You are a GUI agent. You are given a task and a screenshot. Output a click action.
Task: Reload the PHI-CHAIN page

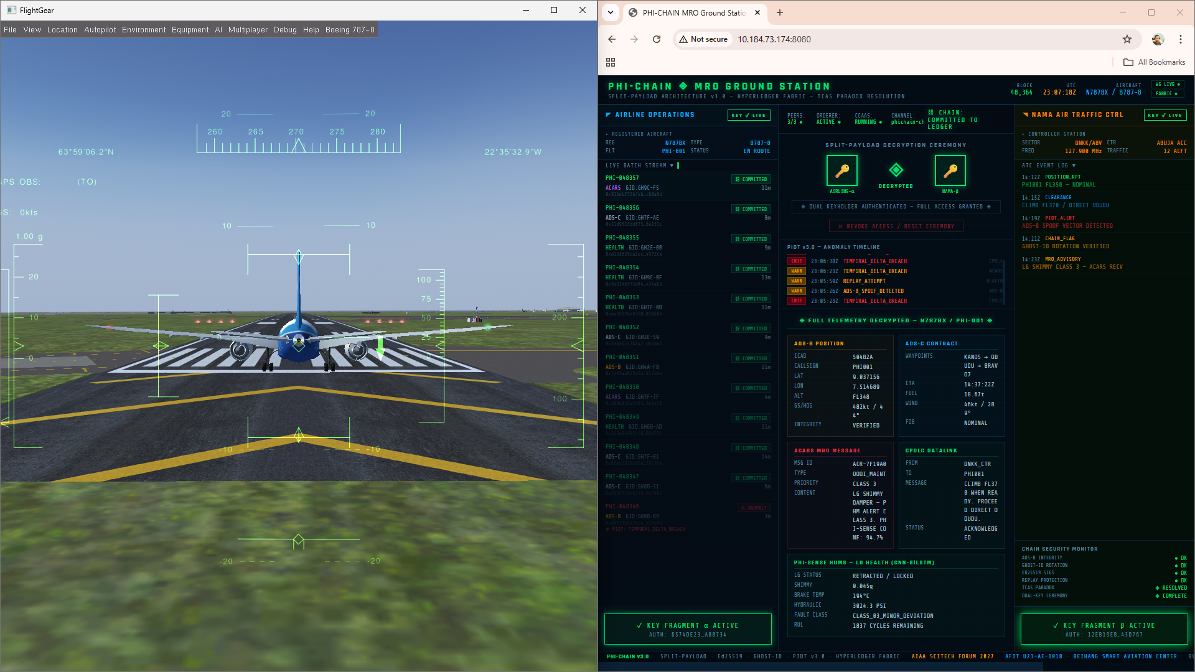pos(657,39)
